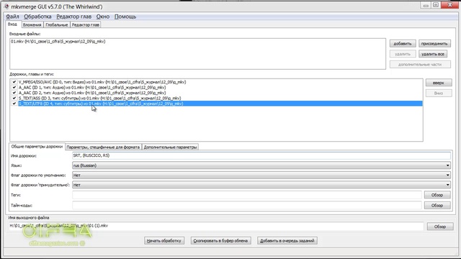Switch to the Редактор глав tab

tap(86, 25)
